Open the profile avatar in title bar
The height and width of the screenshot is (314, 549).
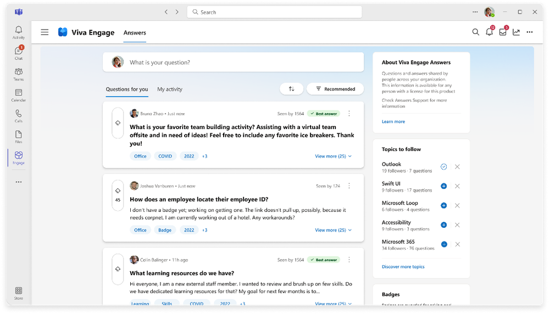point(490,12)
